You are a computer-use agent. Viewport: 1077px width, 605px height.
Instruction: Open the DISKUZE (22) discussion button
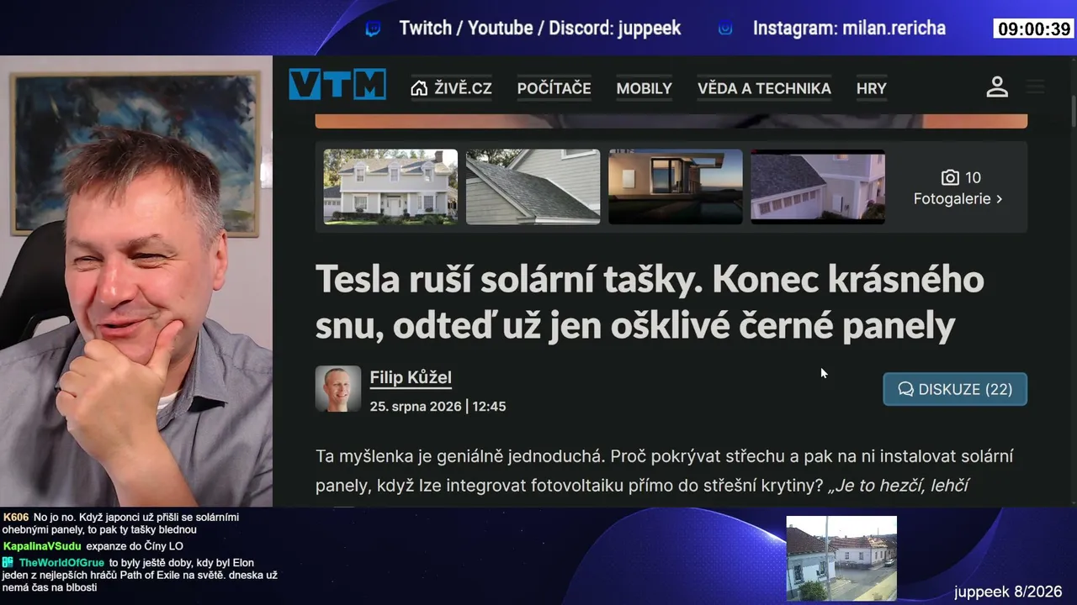click(x=955, y=389)
